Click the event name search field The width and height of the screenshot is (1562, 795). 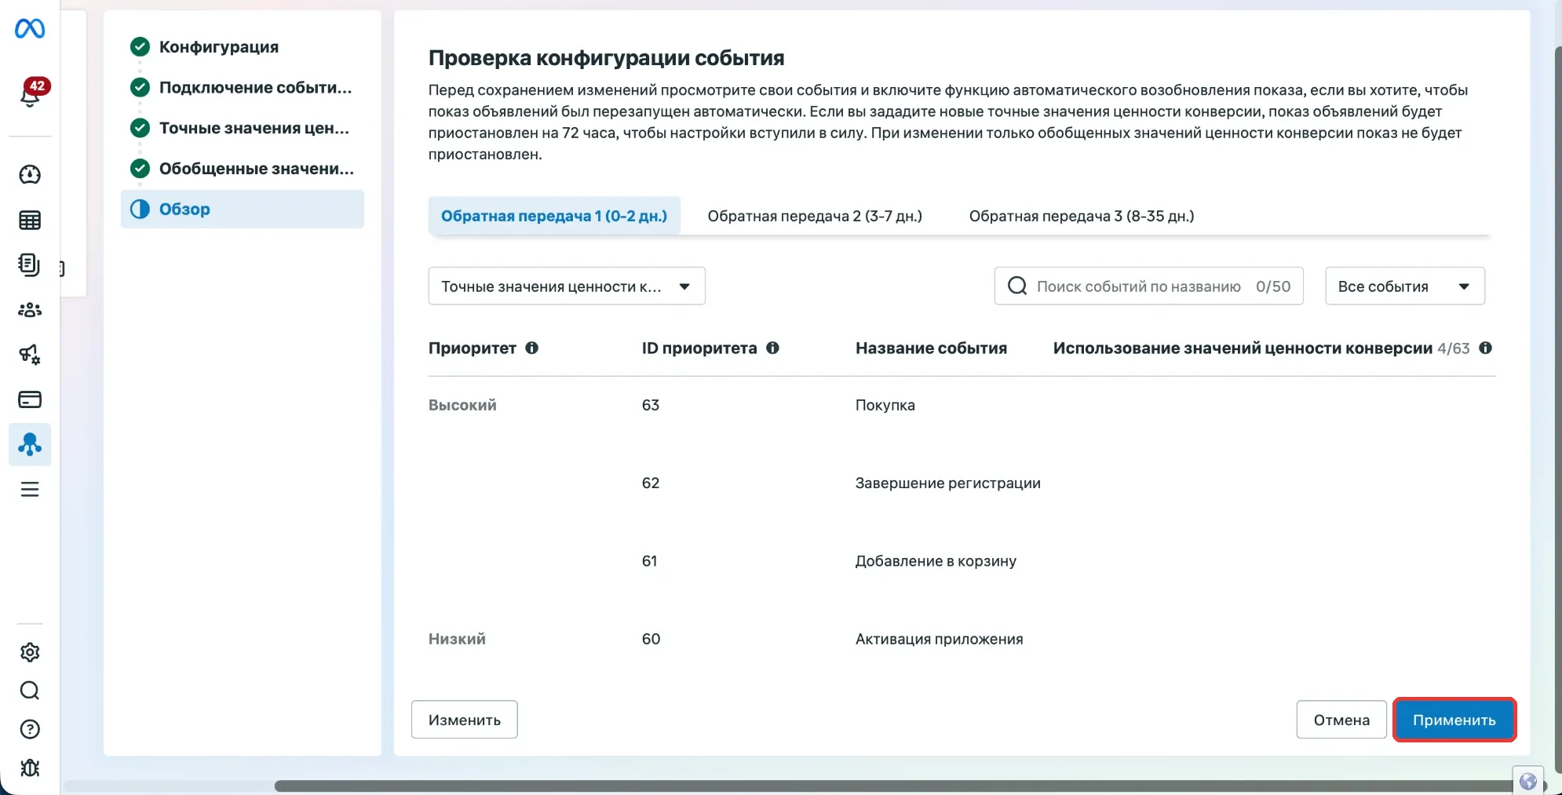click(1148, 286)
